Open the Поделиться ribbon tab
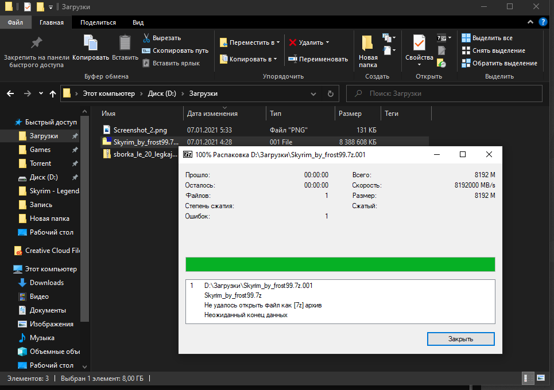 (x=98, y=22)
